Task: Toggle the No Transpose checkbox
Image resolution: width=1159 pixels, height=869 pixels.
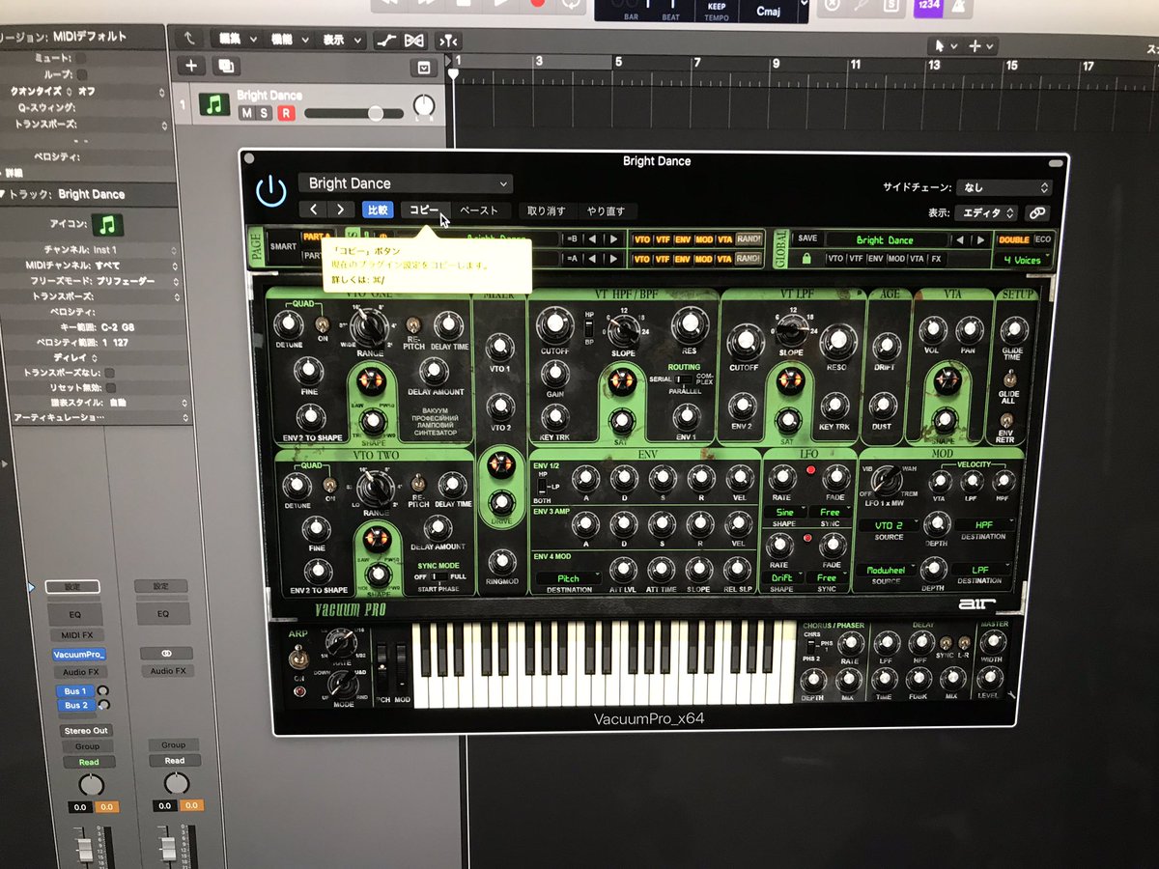Action: [x=110, y=373]
